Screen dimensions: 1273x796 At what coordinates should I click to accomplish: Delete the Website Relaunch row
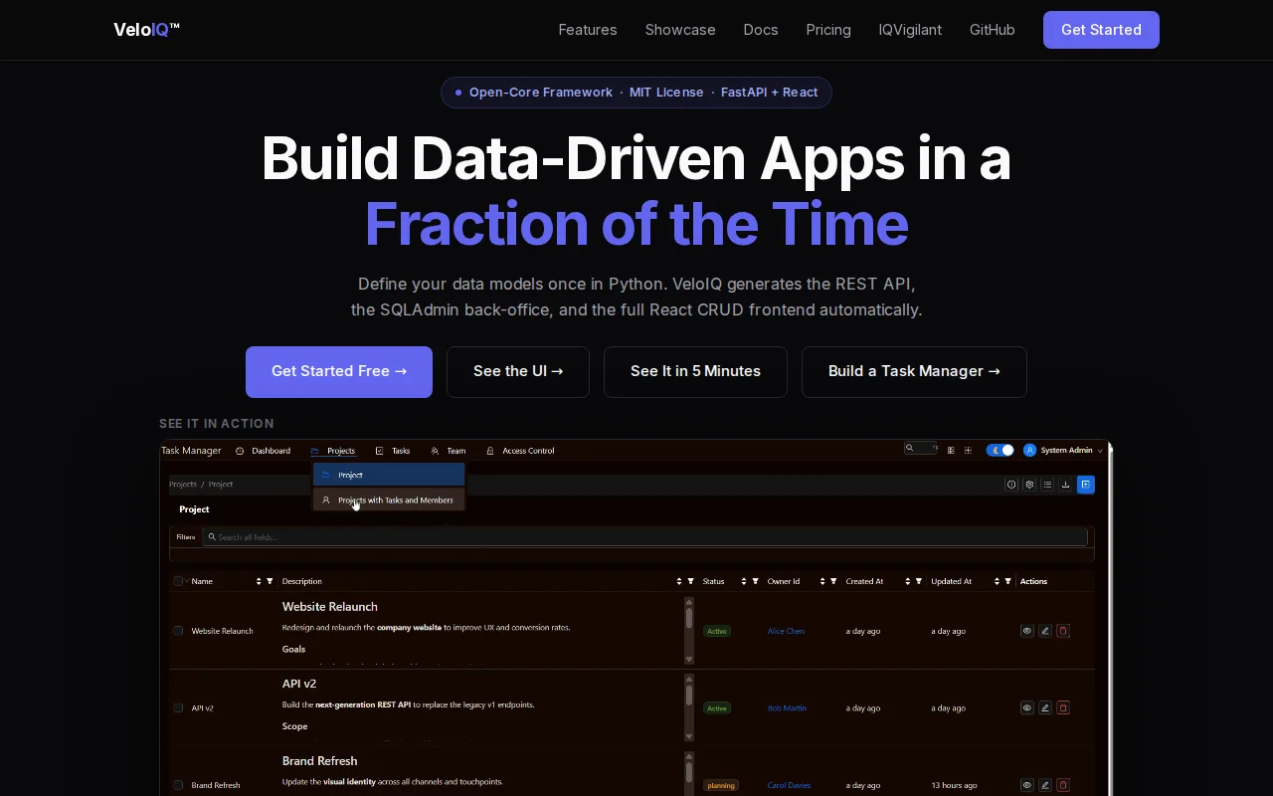1063,631
